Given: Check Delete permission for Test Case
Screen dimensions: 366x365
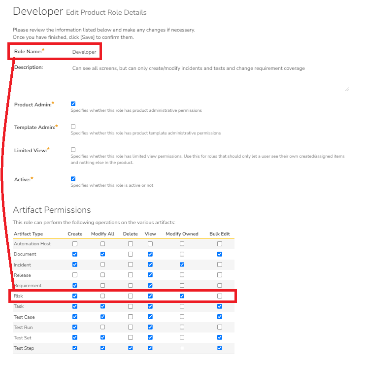Looking at the screenshot, I should click(131, 317).
